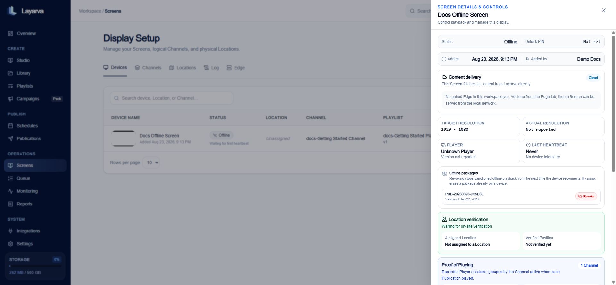The width and height of the screenshot is (616, 285).
Task: Click the top bar Search field
Action: [x=419, y=11]
